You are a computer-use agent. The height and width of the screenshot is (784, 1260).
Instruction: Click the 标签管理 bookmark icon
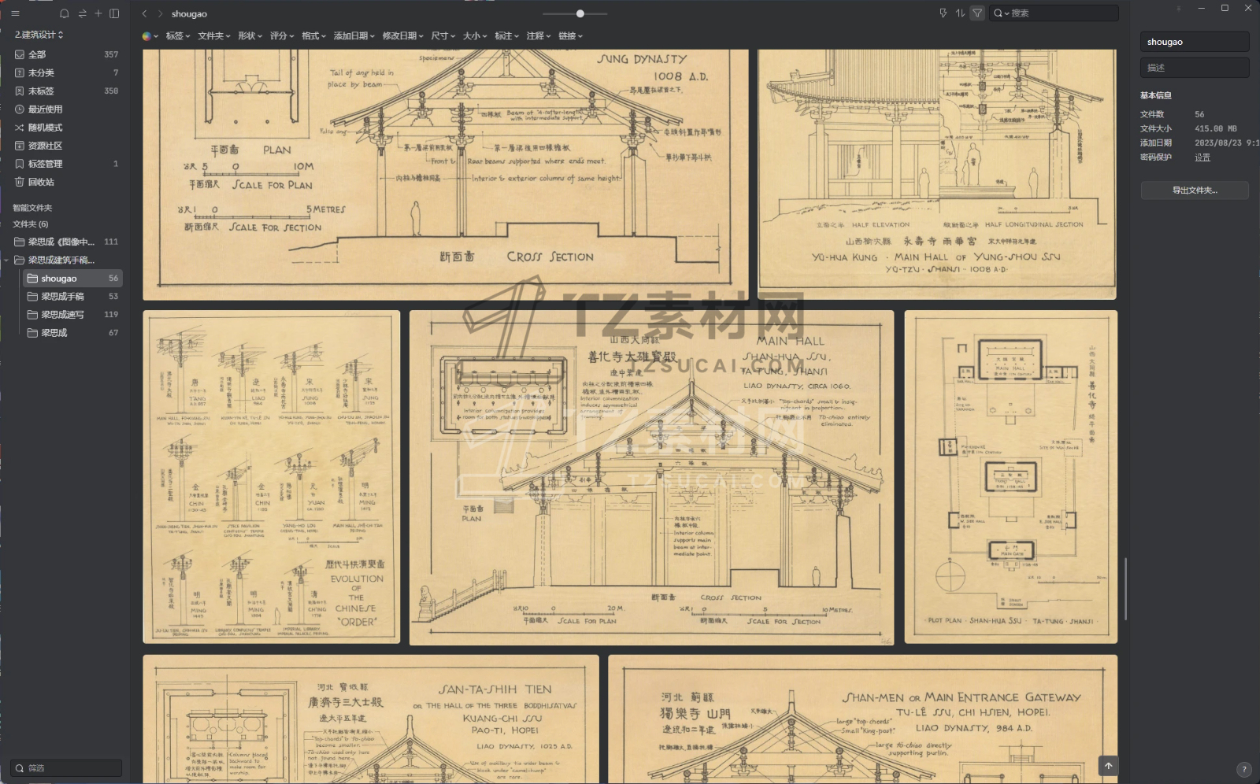(20, 164)
